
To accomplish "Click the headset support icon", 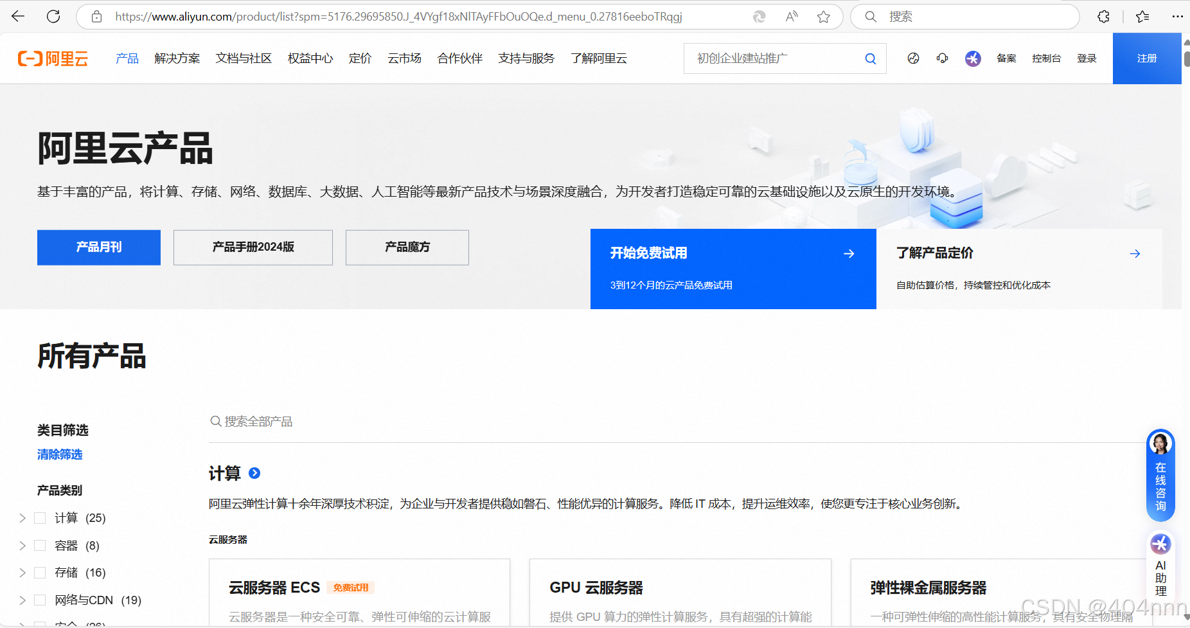I will click(x=942, y=58).
